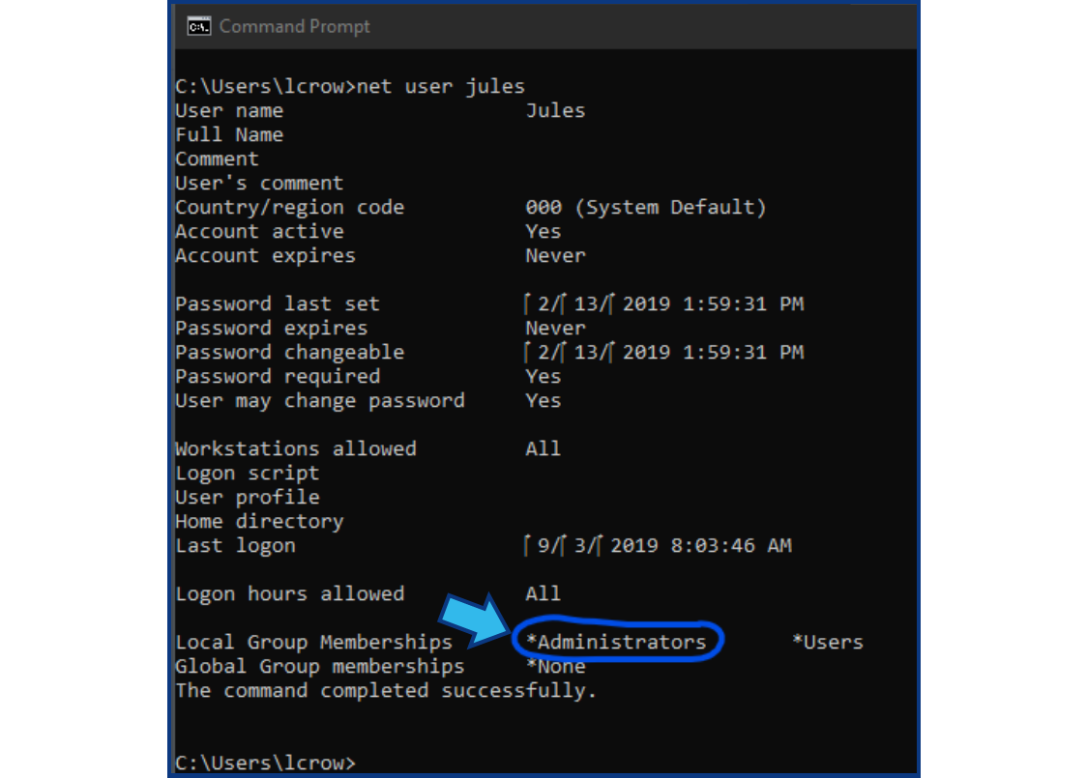Click the 'Local Group Memberships' label
The height and width of the screenshot is (778, 1087).
313,643
